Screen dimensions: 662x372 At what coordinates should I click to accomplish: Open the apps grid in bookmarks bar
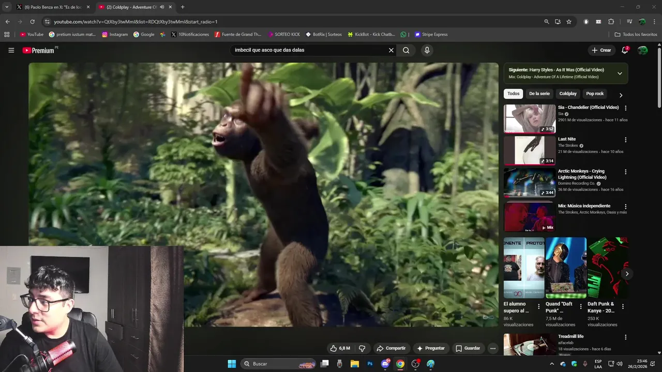(x=7, y=35)
